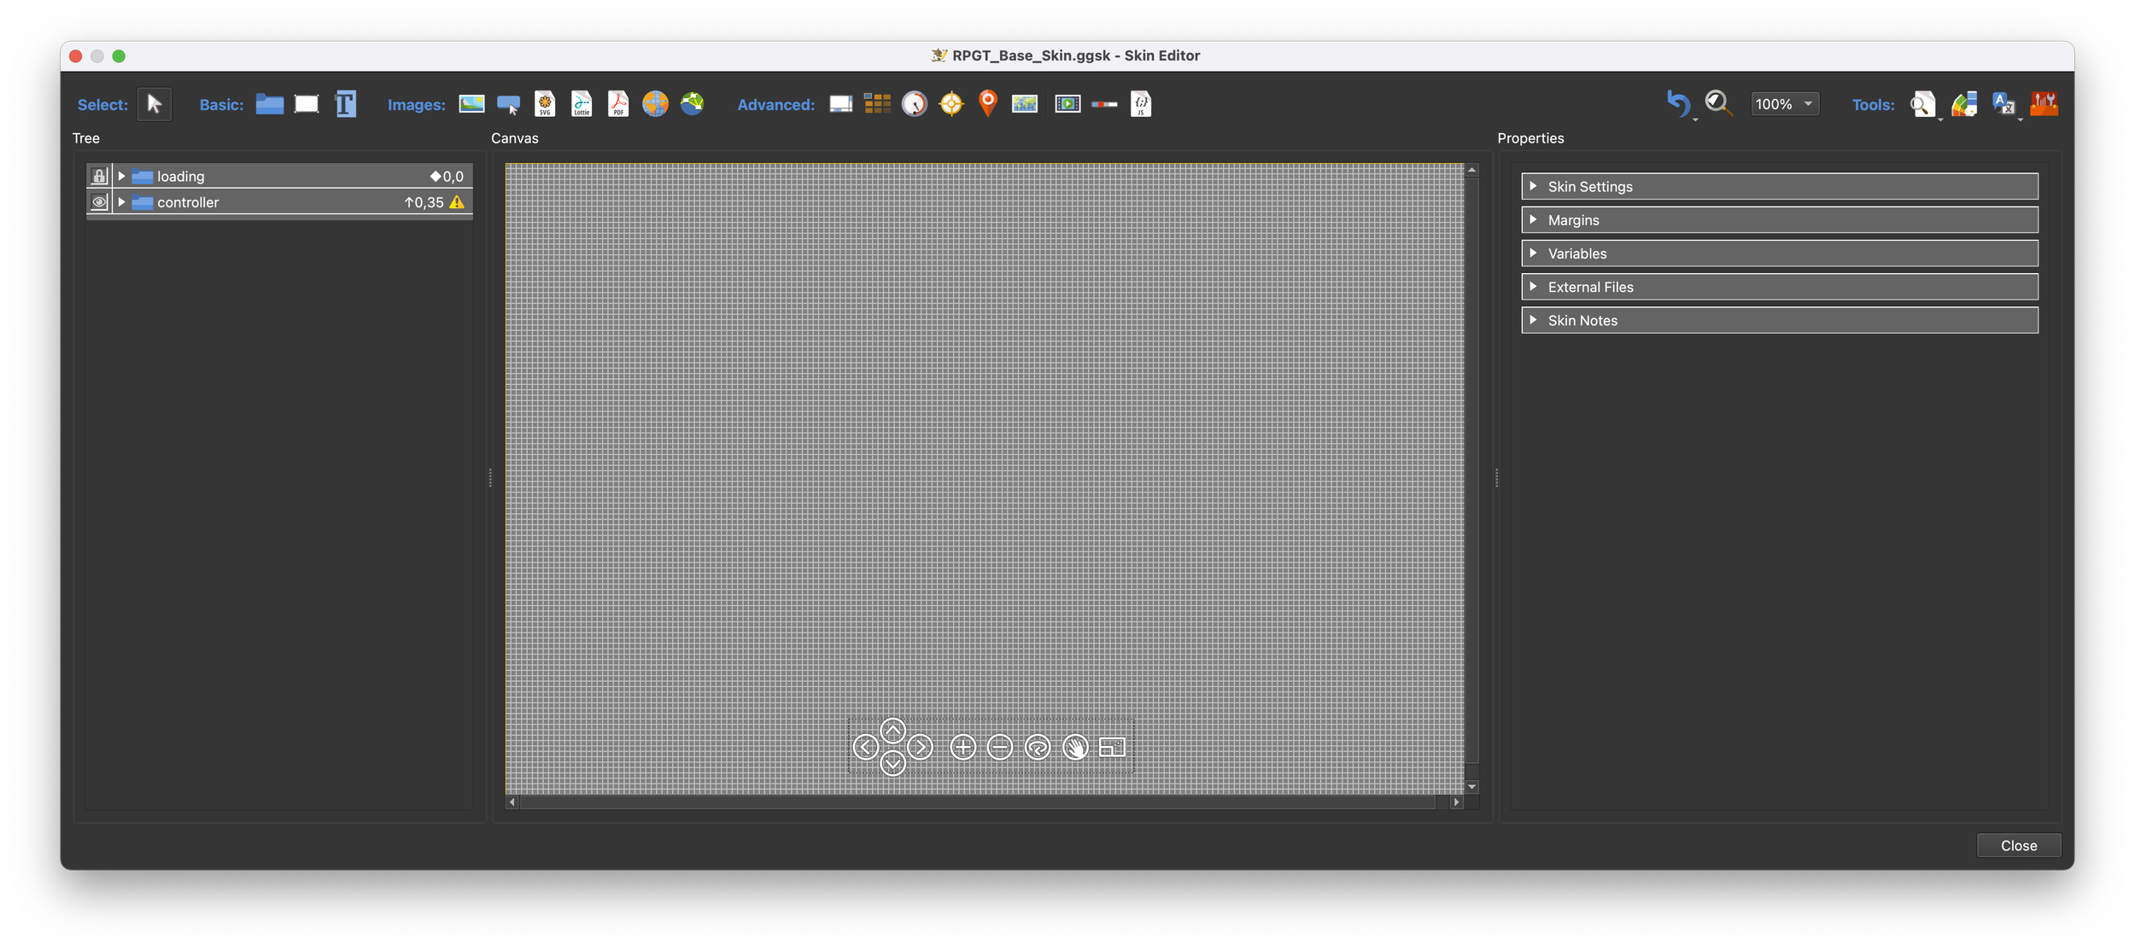Open the 100% zoom level dropdown
Image resolution: width=2135 pixels, height=950 pixels.
click(x=1784, y=104)
